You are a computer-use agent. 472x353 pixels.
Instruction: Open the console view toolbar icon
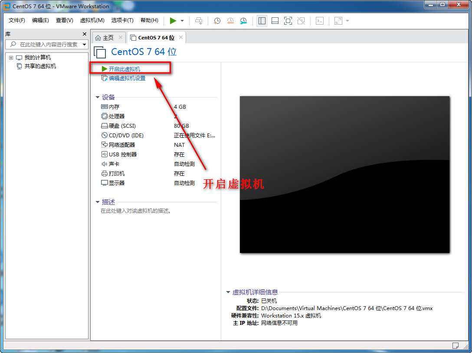[319, 21]
